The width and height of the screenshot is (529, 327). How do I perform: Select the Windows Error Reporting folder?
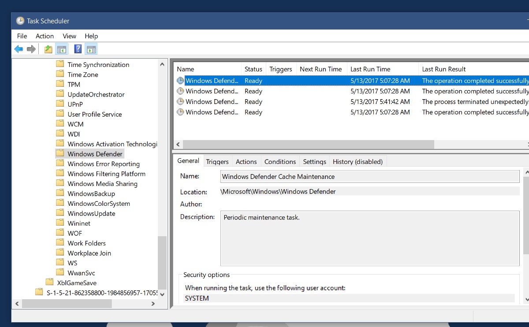(x=103, y=164)
